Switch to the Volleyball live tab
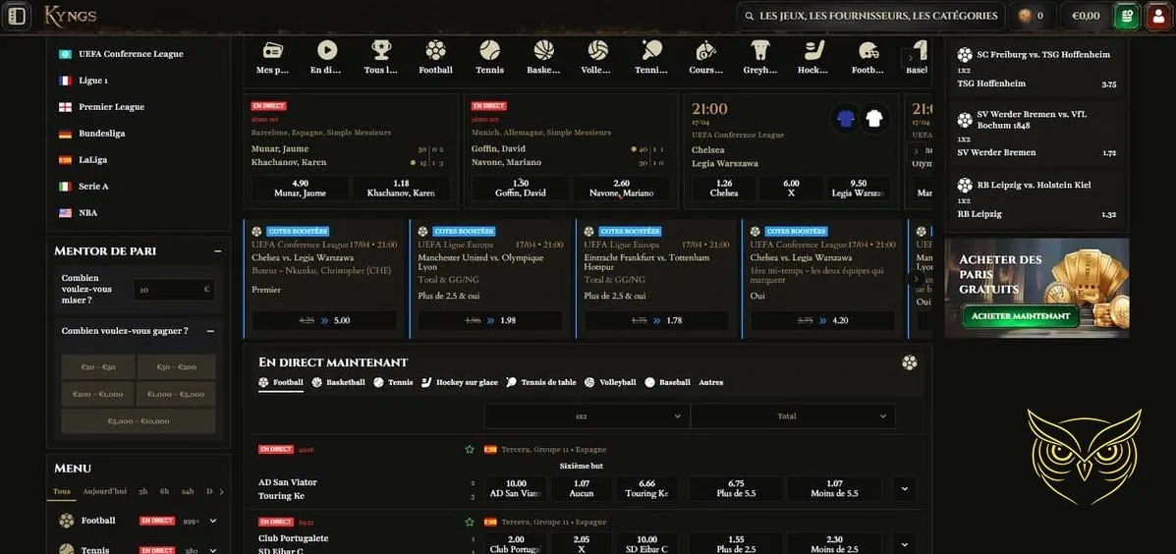1176x554 pixels. pos(610,382)
